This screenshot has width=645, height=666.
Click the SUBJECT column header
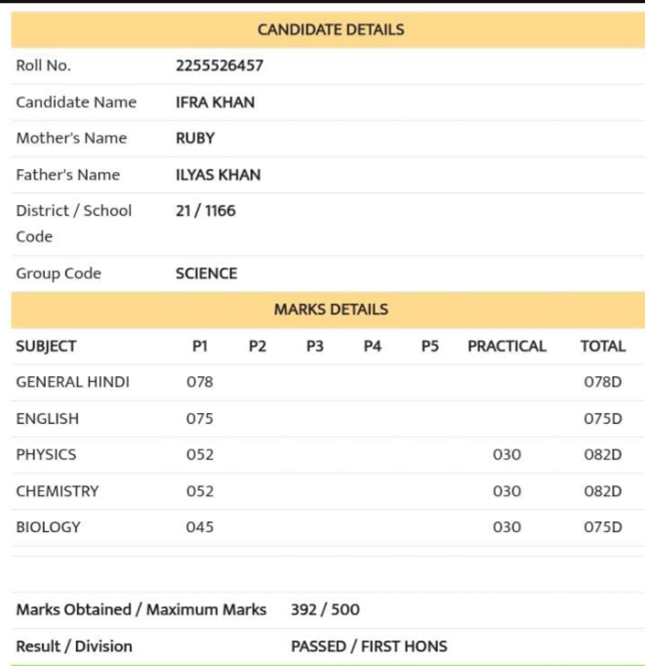click(x=46, y=347)
